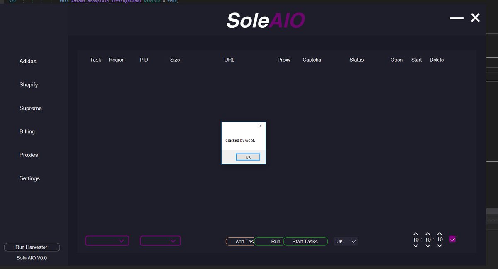The height and width of the screenshot is (269, 498).
Task: Click the Task column header
Action: click(95, 60)
